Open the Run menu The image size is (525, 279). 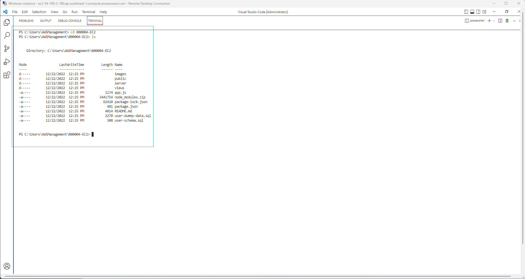click(74, 12)
